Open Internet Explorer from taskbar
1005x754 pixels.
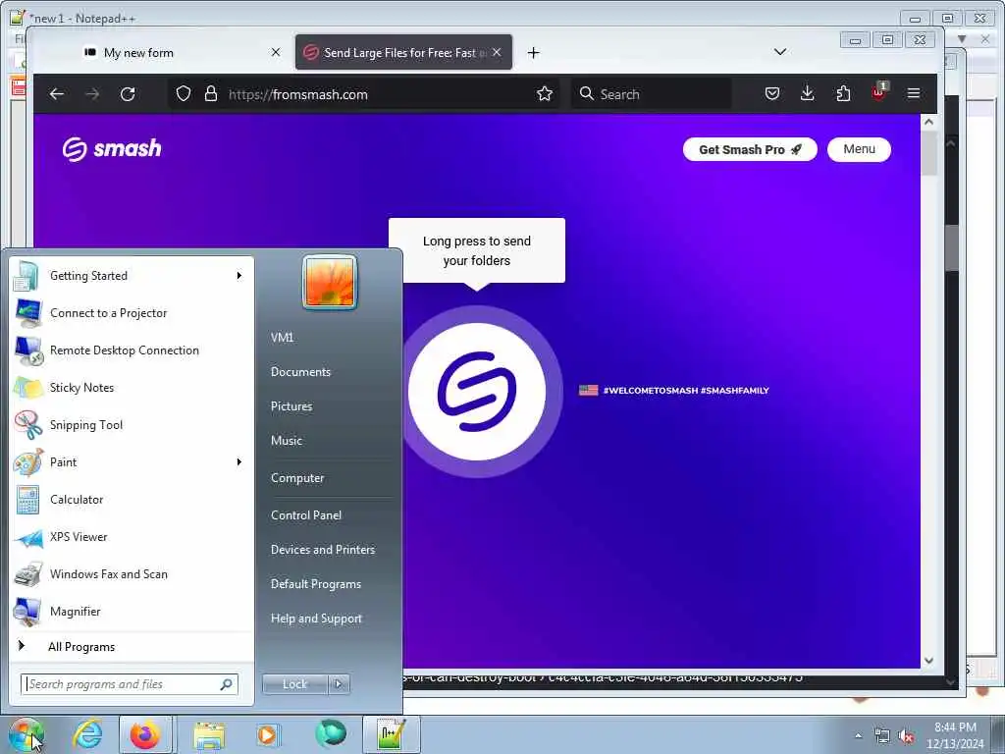tap(87, 734)
